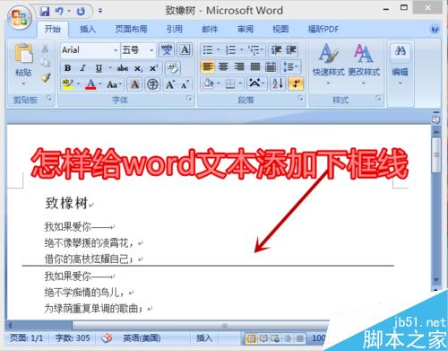This screenshot has width=448, height=351.
Task: Apply character shading A icon
Action: (x=135, y=84)
